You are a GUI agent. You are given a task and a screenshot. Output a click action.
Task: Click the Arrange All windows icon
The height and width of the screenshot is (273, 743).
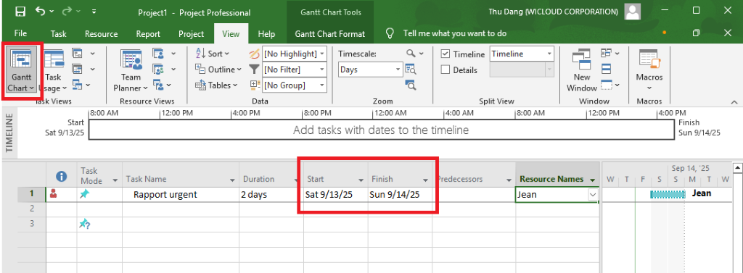coord(606,69)
